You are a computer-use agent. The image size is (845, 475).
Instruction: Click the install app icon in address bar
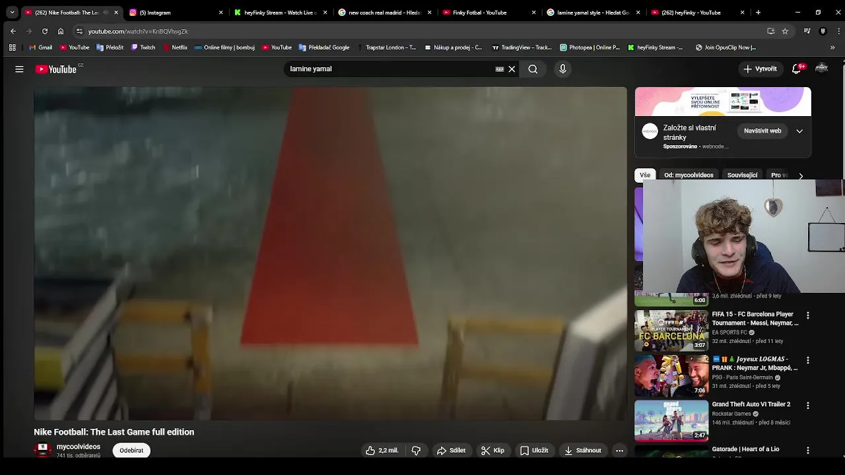(770, 31)
